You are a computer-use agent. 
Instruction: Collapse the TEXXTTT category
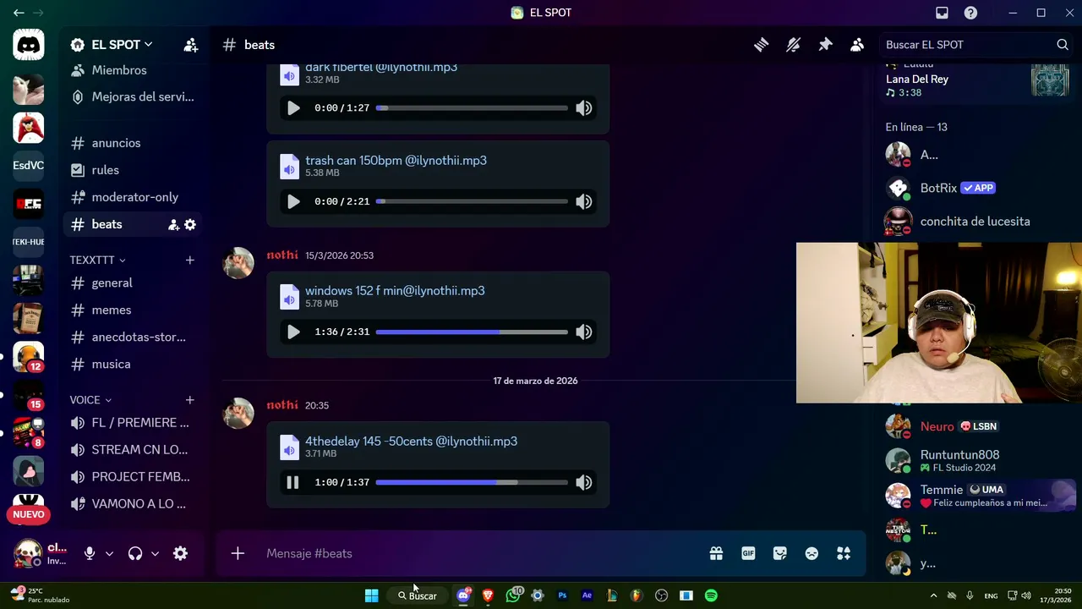pyautogui.click(x=97, y=260)
